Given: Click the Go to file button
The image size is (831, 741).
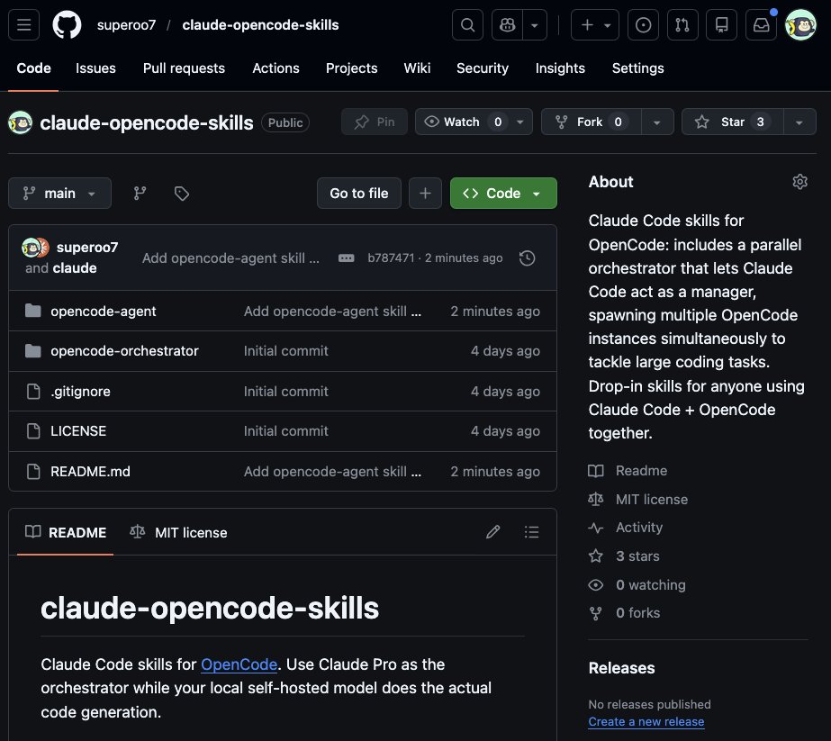Looking at the screenshot, I should 359,194.
